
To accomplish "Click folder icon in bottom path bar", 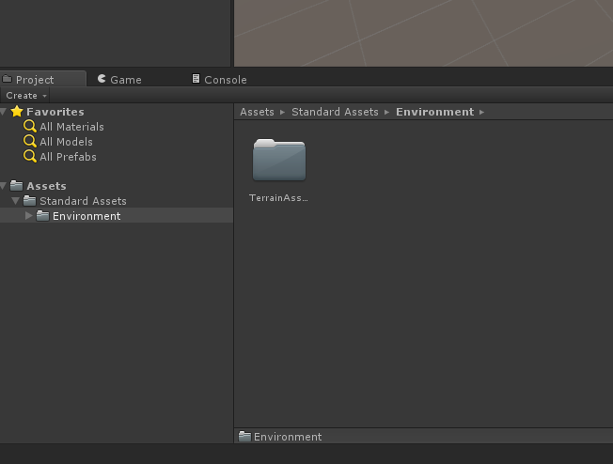I will (244, 436).
